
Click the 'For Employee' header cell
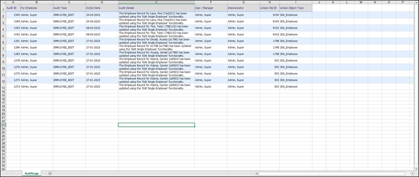click(37, 8)
